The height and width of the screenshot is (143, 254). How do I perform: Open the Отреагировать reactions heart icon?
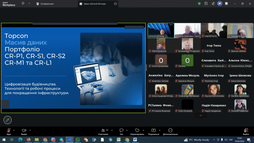pos(137,131)
